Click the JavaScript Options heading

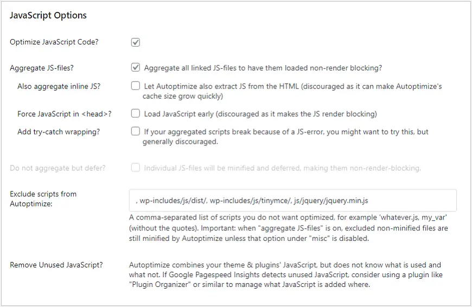[48, 16]
